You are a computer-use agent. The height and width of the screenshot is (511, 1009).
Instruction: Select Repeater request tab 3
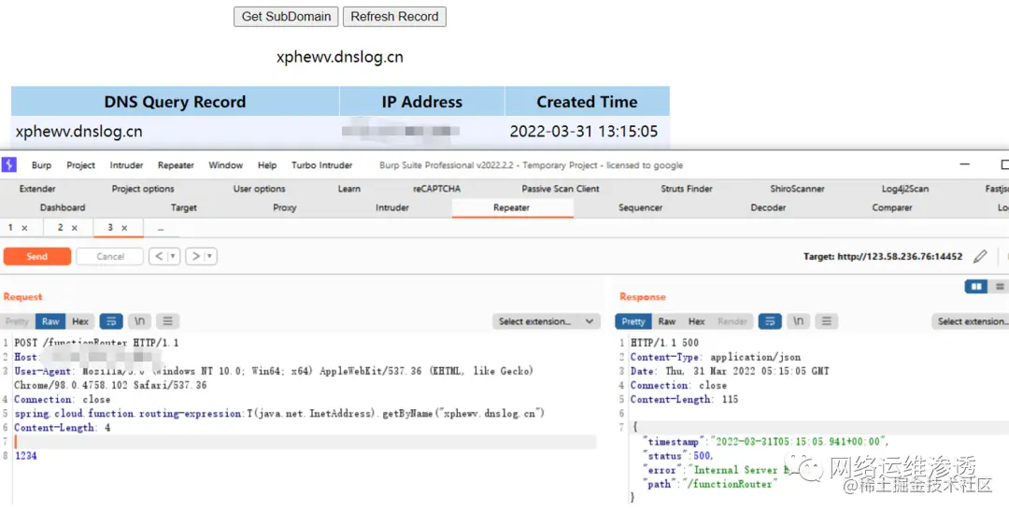[x=110, y=227]
